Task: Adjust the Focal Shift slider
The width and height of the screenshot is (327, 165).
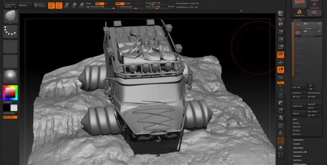Action: pos(160,4)
